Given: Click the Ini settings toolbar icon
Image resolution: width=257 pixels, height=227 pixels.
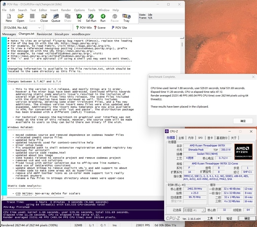Looking at the screenshot, I should pyautogui.click(x=79, y=17).
